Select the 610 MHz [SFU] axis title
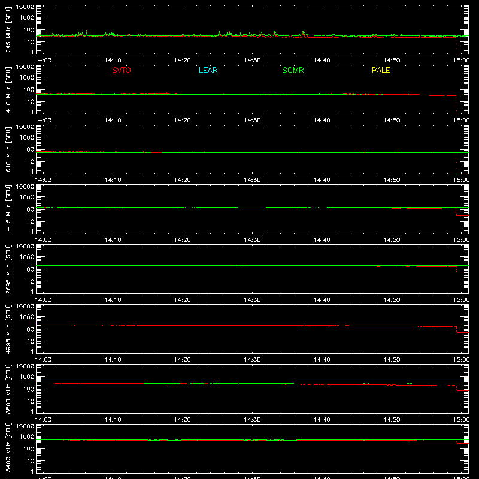Image resolution: width=479 pixels, height=479 pixels. tap(8, 149)
